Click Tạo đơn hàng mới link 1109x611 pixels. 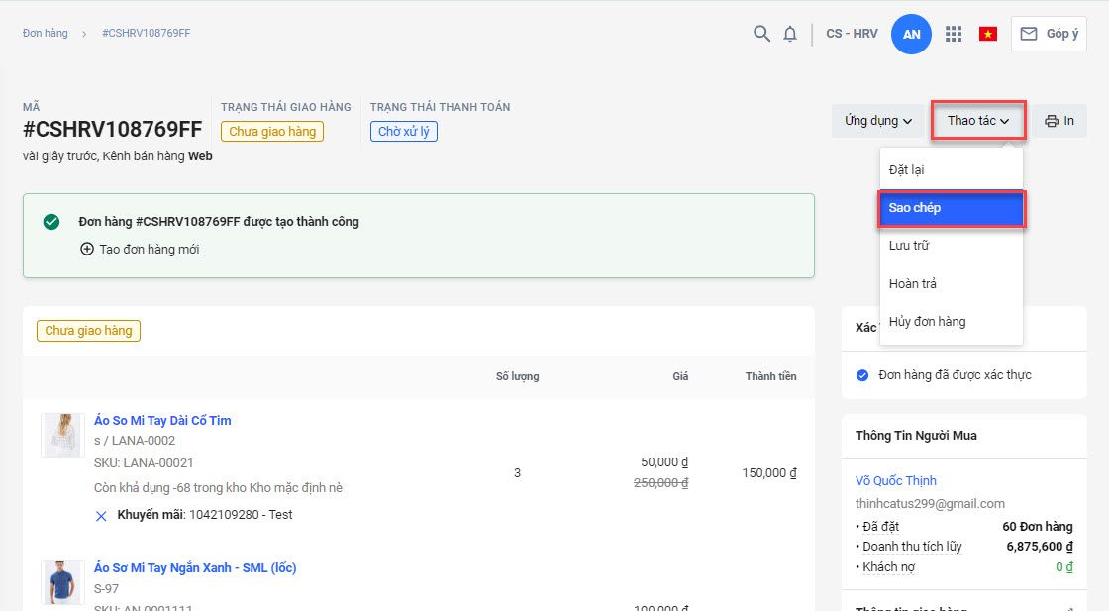[150, 249]
